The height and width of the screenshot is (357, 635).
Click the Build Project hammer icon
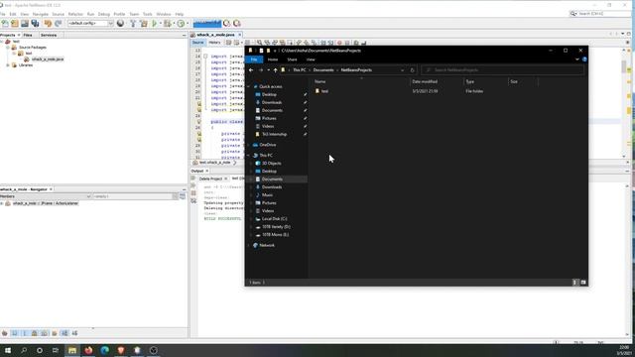(133, 24)
